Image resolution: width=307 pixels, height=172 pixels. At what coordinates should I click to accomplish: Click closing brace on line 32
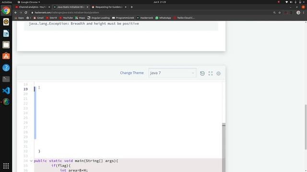click(39, 151)
